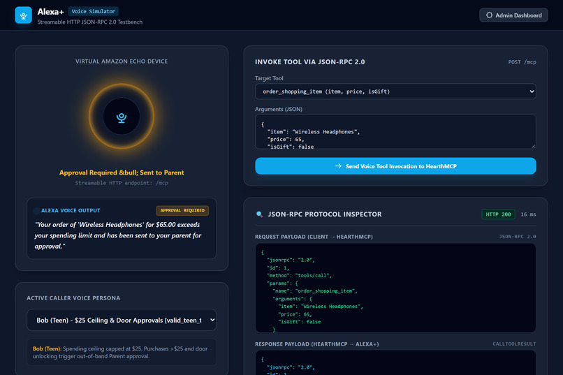Click the INVOKE TOOL VIA JSON-RPC 2.0 heading
563x375 pixels.
(x=310, y=62)
